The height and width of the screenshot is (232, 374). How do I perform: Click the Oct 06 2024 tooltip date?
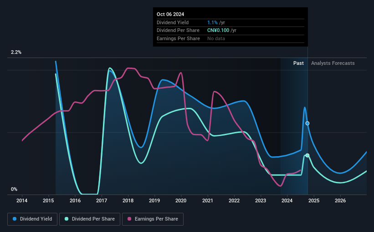click(x=170, y=14)
